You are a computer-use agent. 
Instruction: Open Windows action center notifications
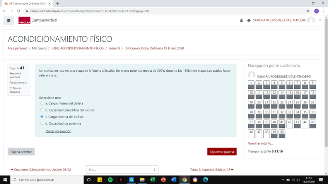tap(321, 180)
